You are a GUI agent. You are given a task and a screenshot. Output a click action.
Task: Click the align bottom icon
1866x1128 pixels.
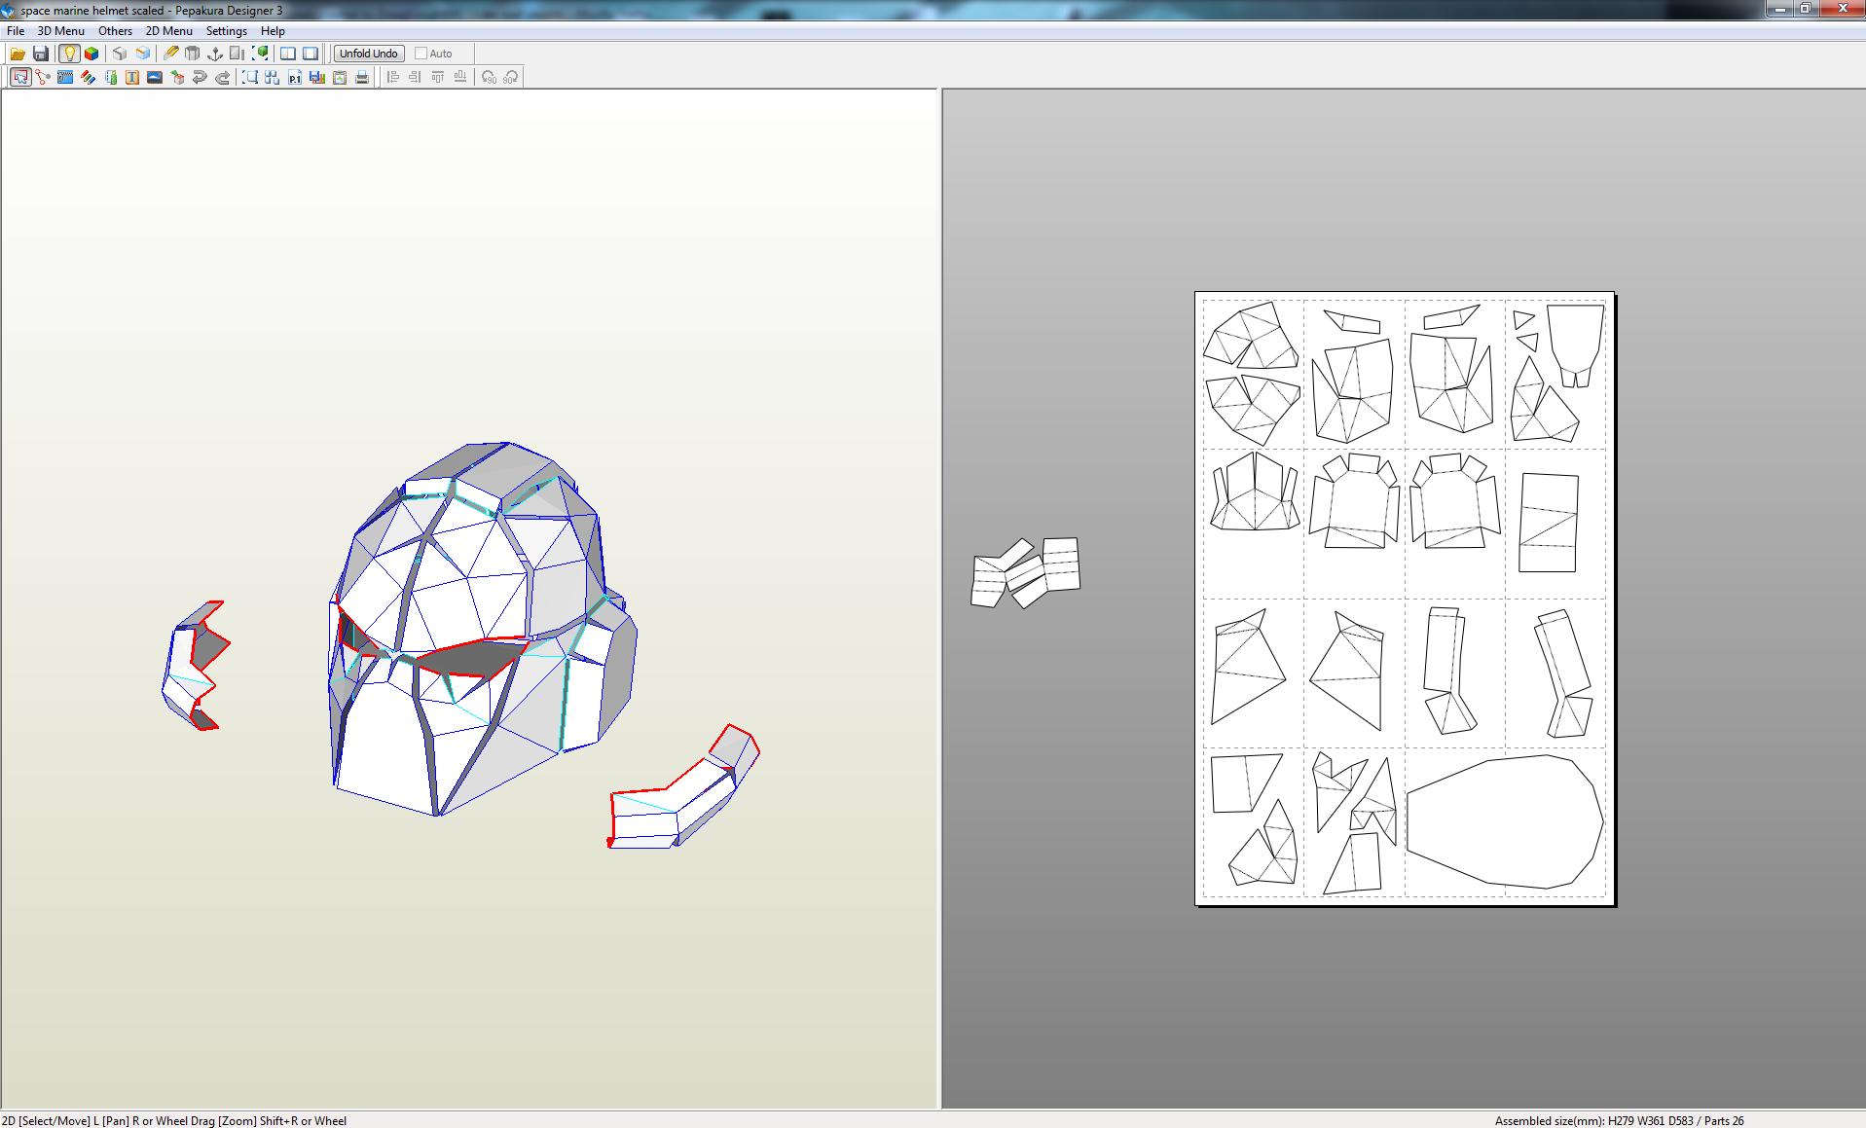tap(460, 77)
